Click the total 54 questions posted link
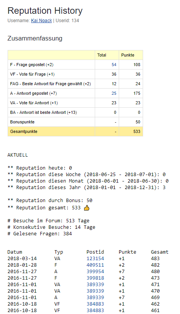Viewport: 180px width, 314px height. point(114,65)
